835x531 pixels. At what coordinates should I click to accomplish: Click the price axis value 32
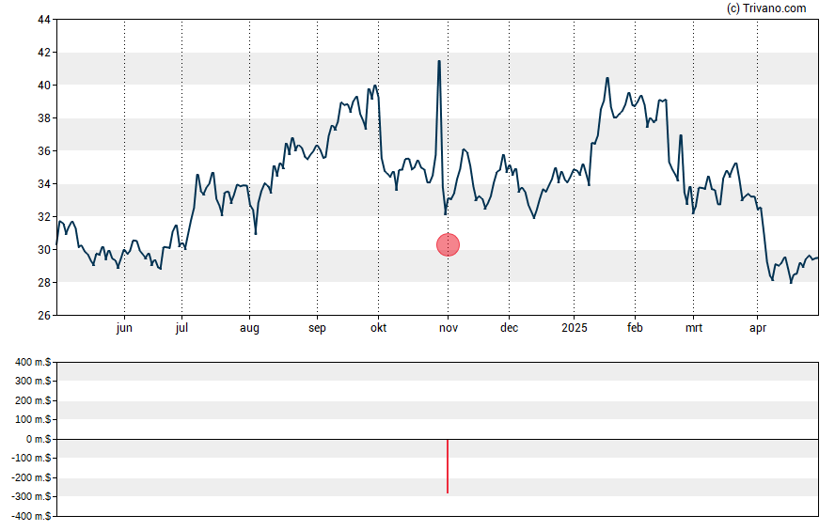pos(44,216)
